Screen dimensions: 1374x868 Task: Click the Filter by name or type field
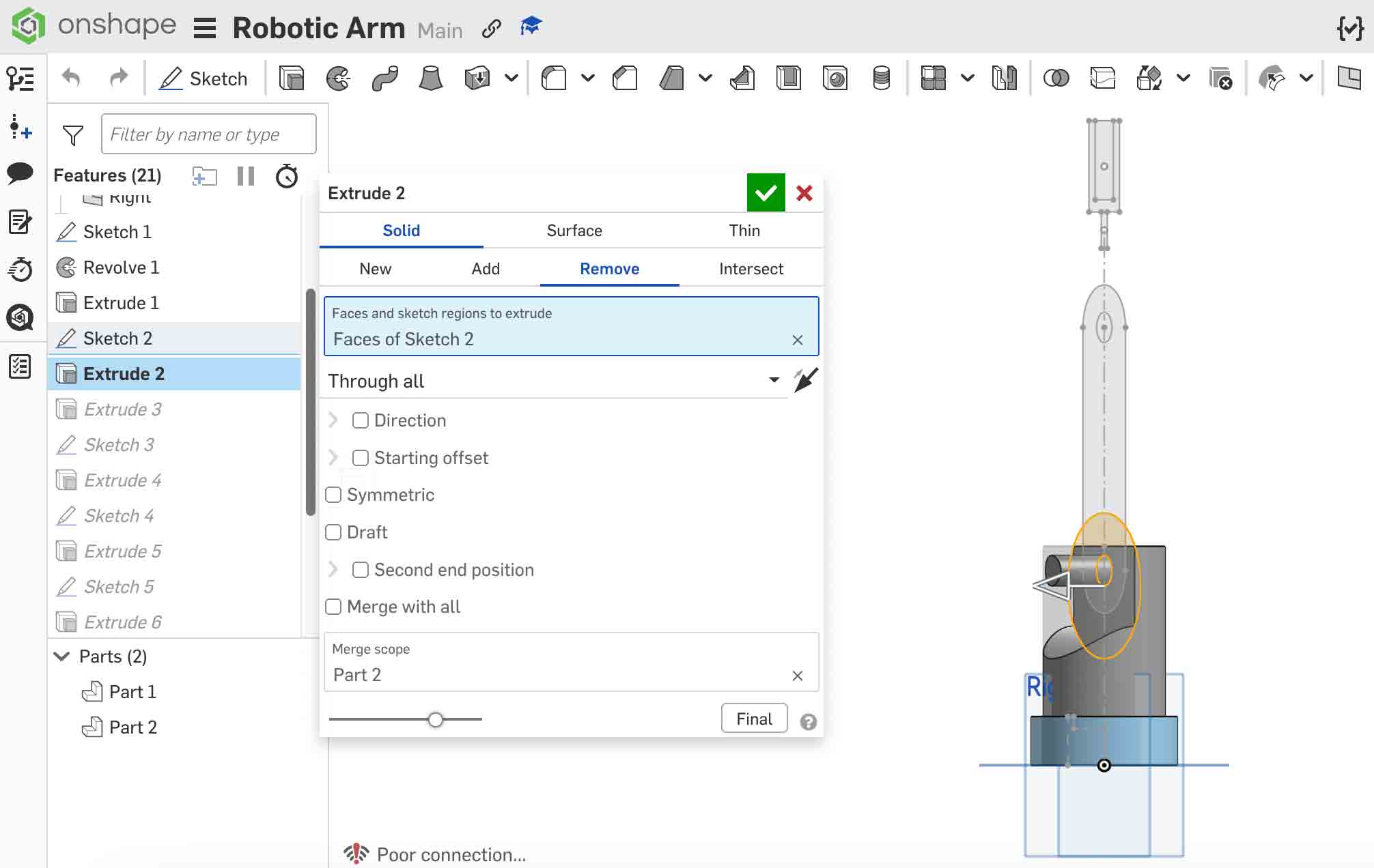pos(208,134)
